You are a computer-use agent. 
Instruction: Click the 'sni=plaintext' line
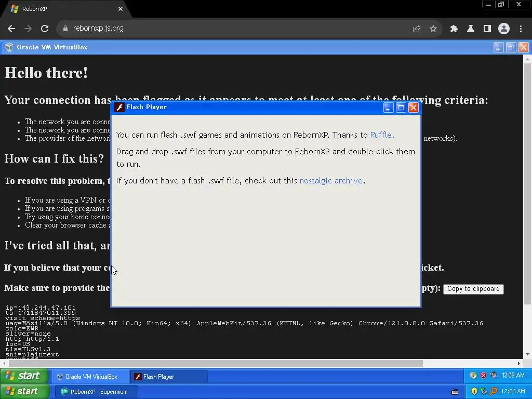(x=32, y=354)
